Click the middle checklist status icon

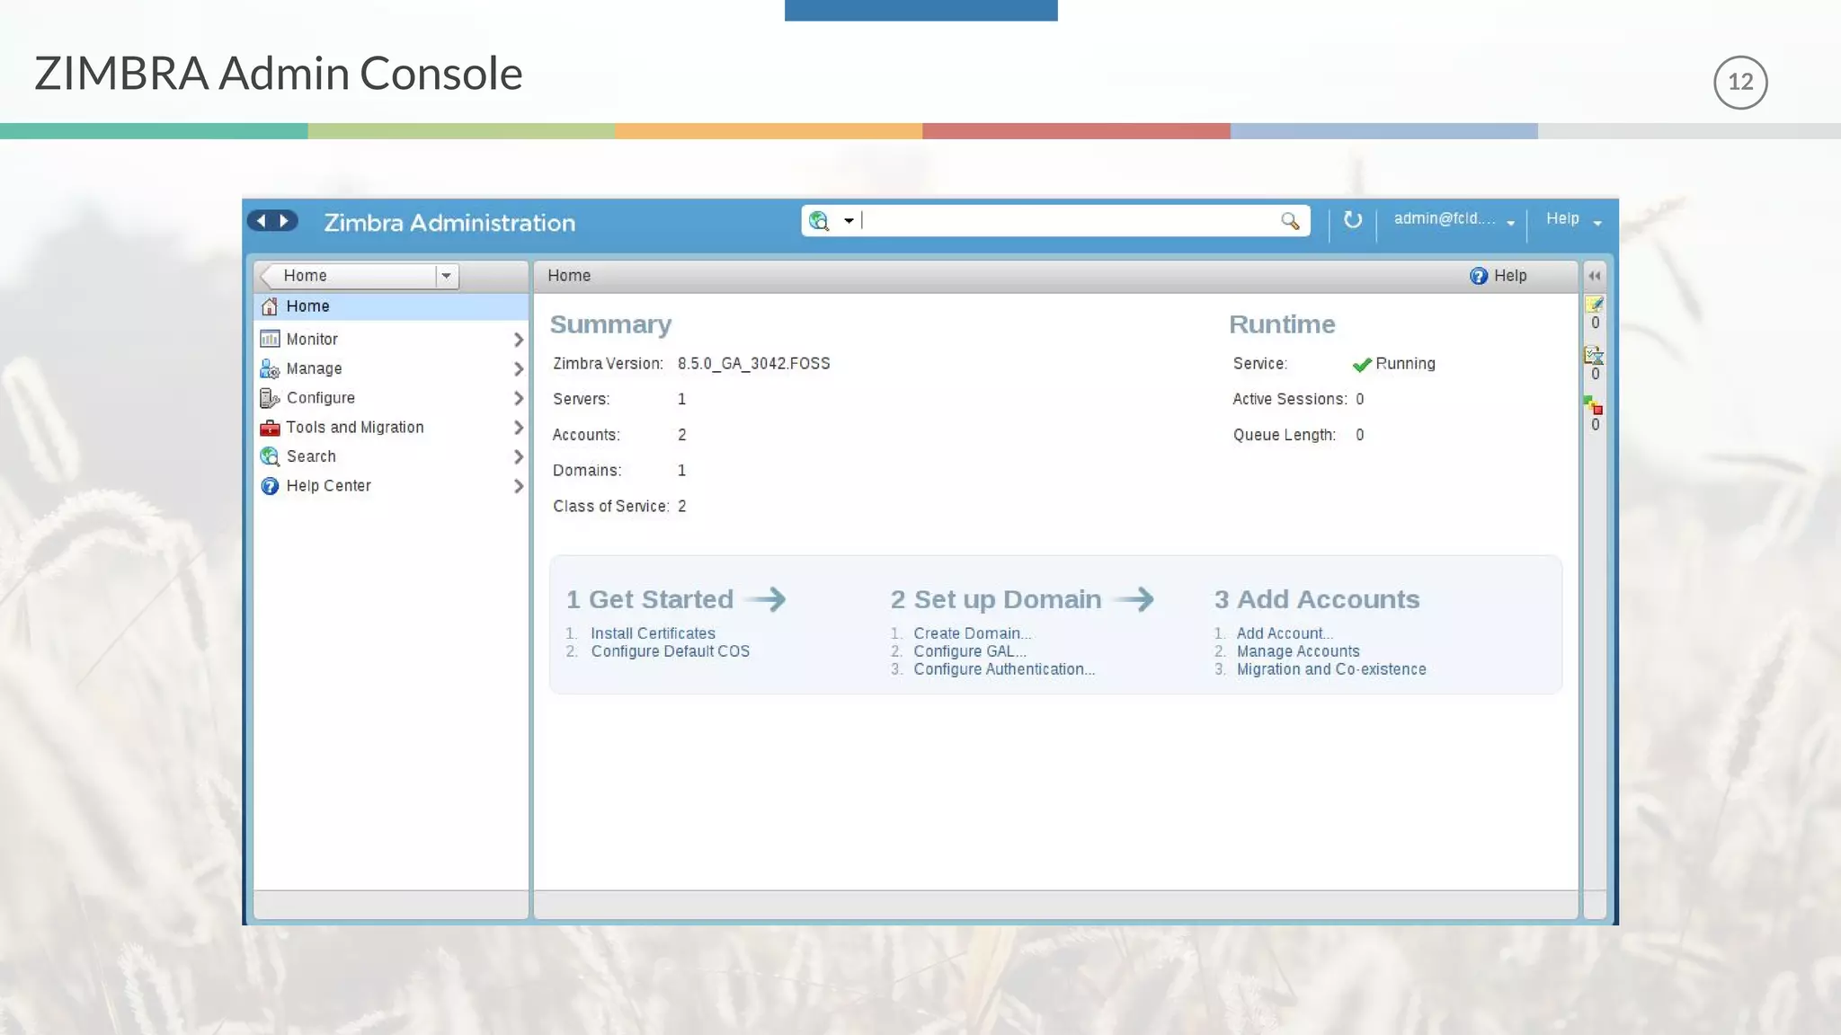(x=1594, y=355)
